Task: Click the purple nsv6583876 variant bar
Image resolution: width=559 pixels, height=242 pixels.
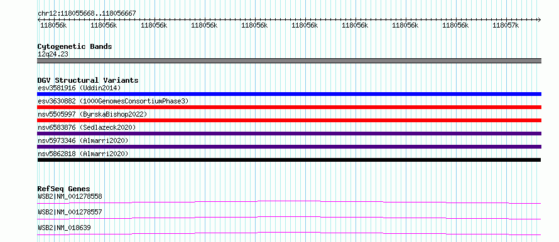Action: click(x=289, y=134)
